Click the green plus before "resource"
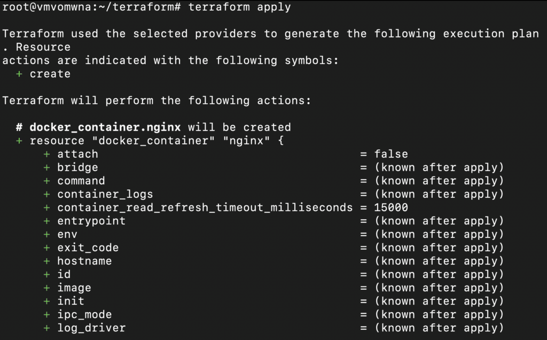 [19, 141]
